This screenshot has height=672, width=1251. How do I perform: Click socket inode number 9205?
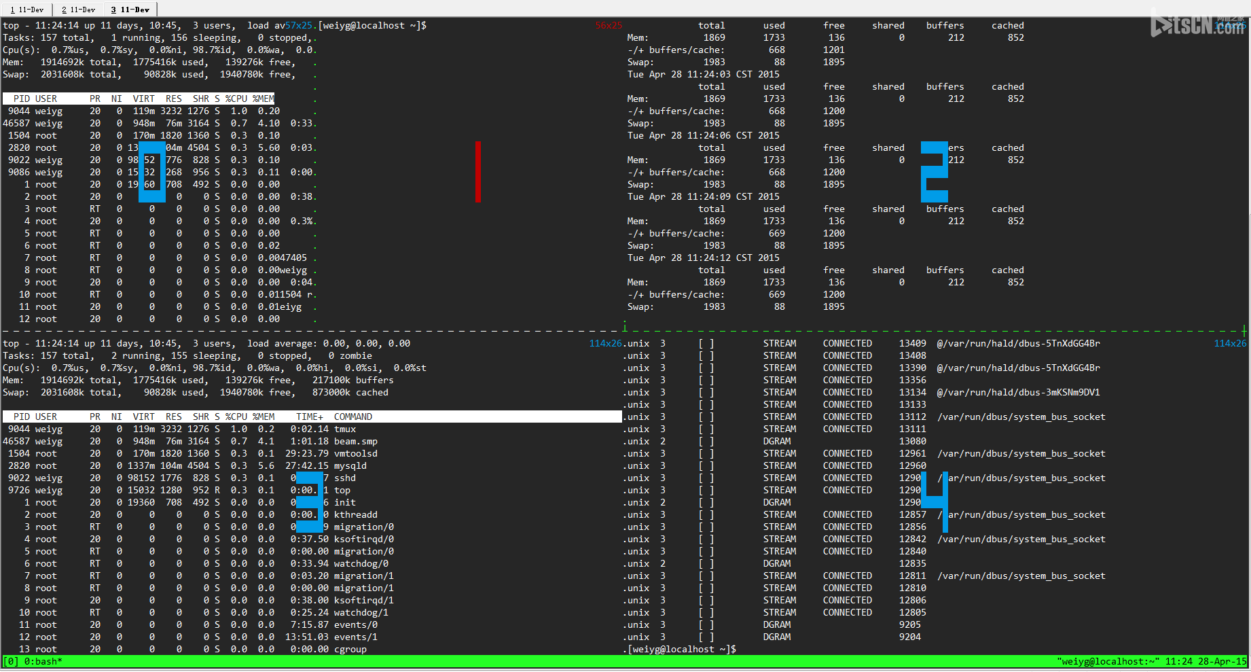tap(910, 625)
